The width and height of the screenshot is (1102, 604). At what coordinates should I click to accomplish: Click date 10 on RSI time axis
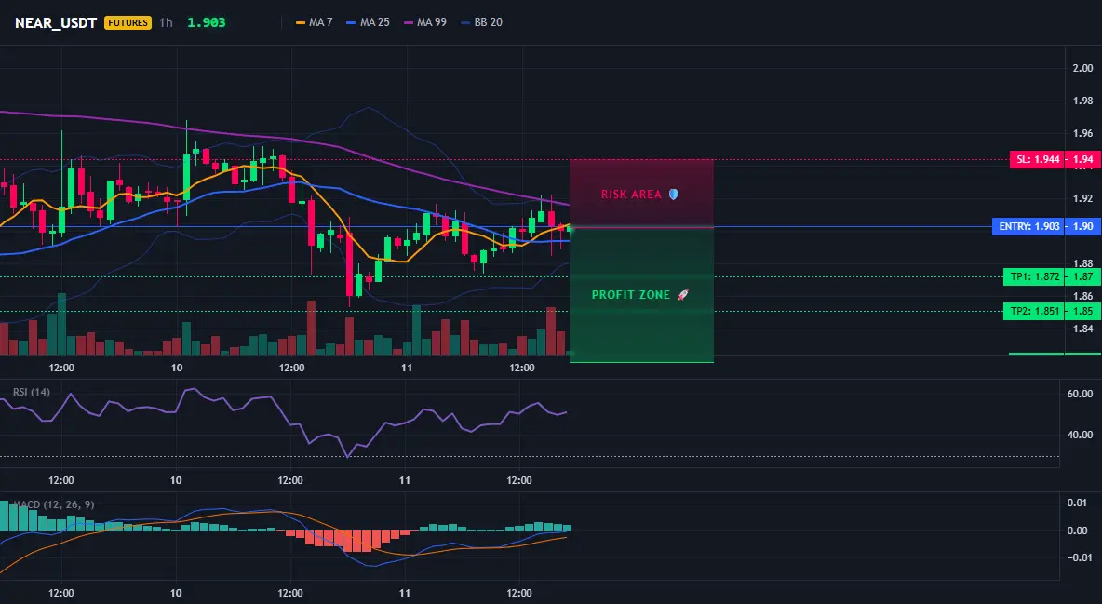(176, 480)
